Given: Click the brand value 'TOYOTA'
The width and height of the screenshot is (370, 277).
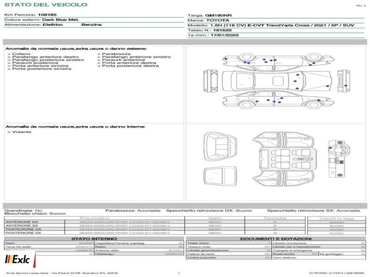Looking at the screenshot, I should click(217, 20).
